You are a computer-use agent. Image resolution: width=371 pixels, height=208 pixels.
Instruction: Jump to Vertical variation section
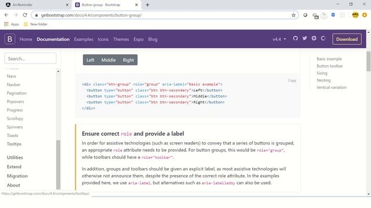coord(332,87)
